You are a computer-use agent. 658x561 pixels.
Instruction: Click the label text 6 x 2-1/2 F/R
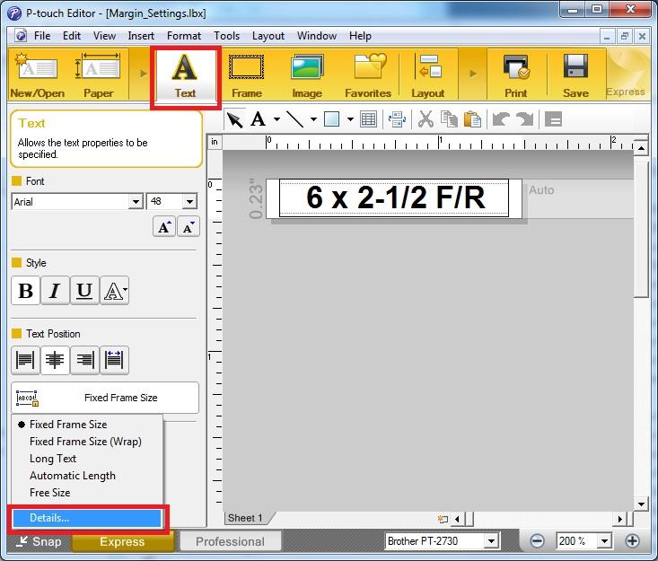tap(395, 197)
